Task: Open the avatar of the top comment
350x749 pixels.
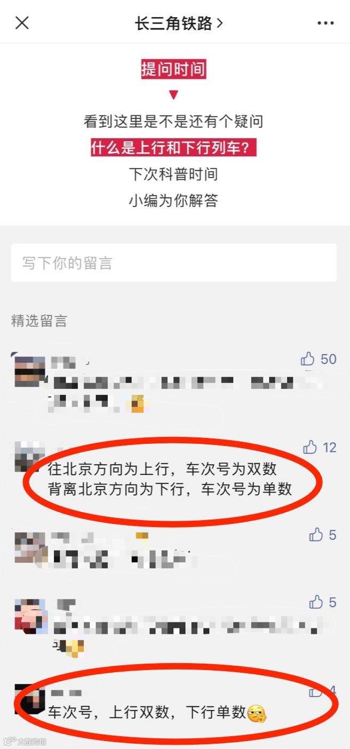Action: (30, 371)
